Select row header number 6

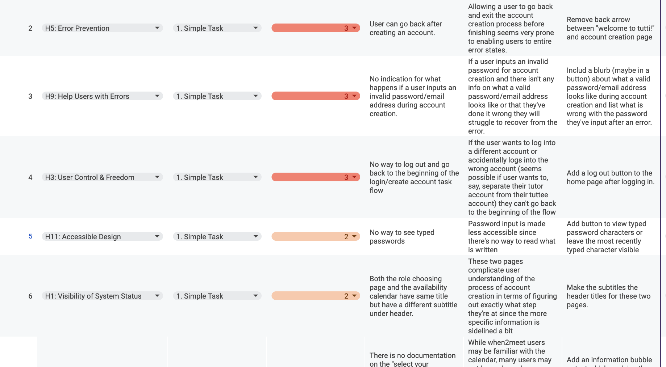click(30, 296)
